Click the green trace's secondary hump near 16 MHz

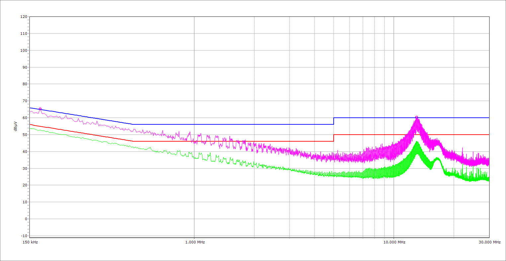(437, 158)
